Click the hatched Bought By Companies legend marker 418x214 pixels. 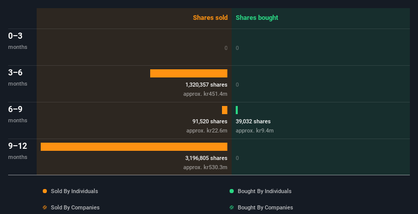click(x=232, y=207)
